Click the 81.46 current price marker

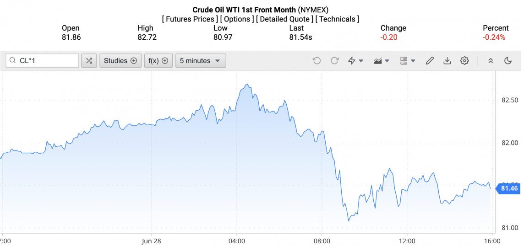coord(509,188)
